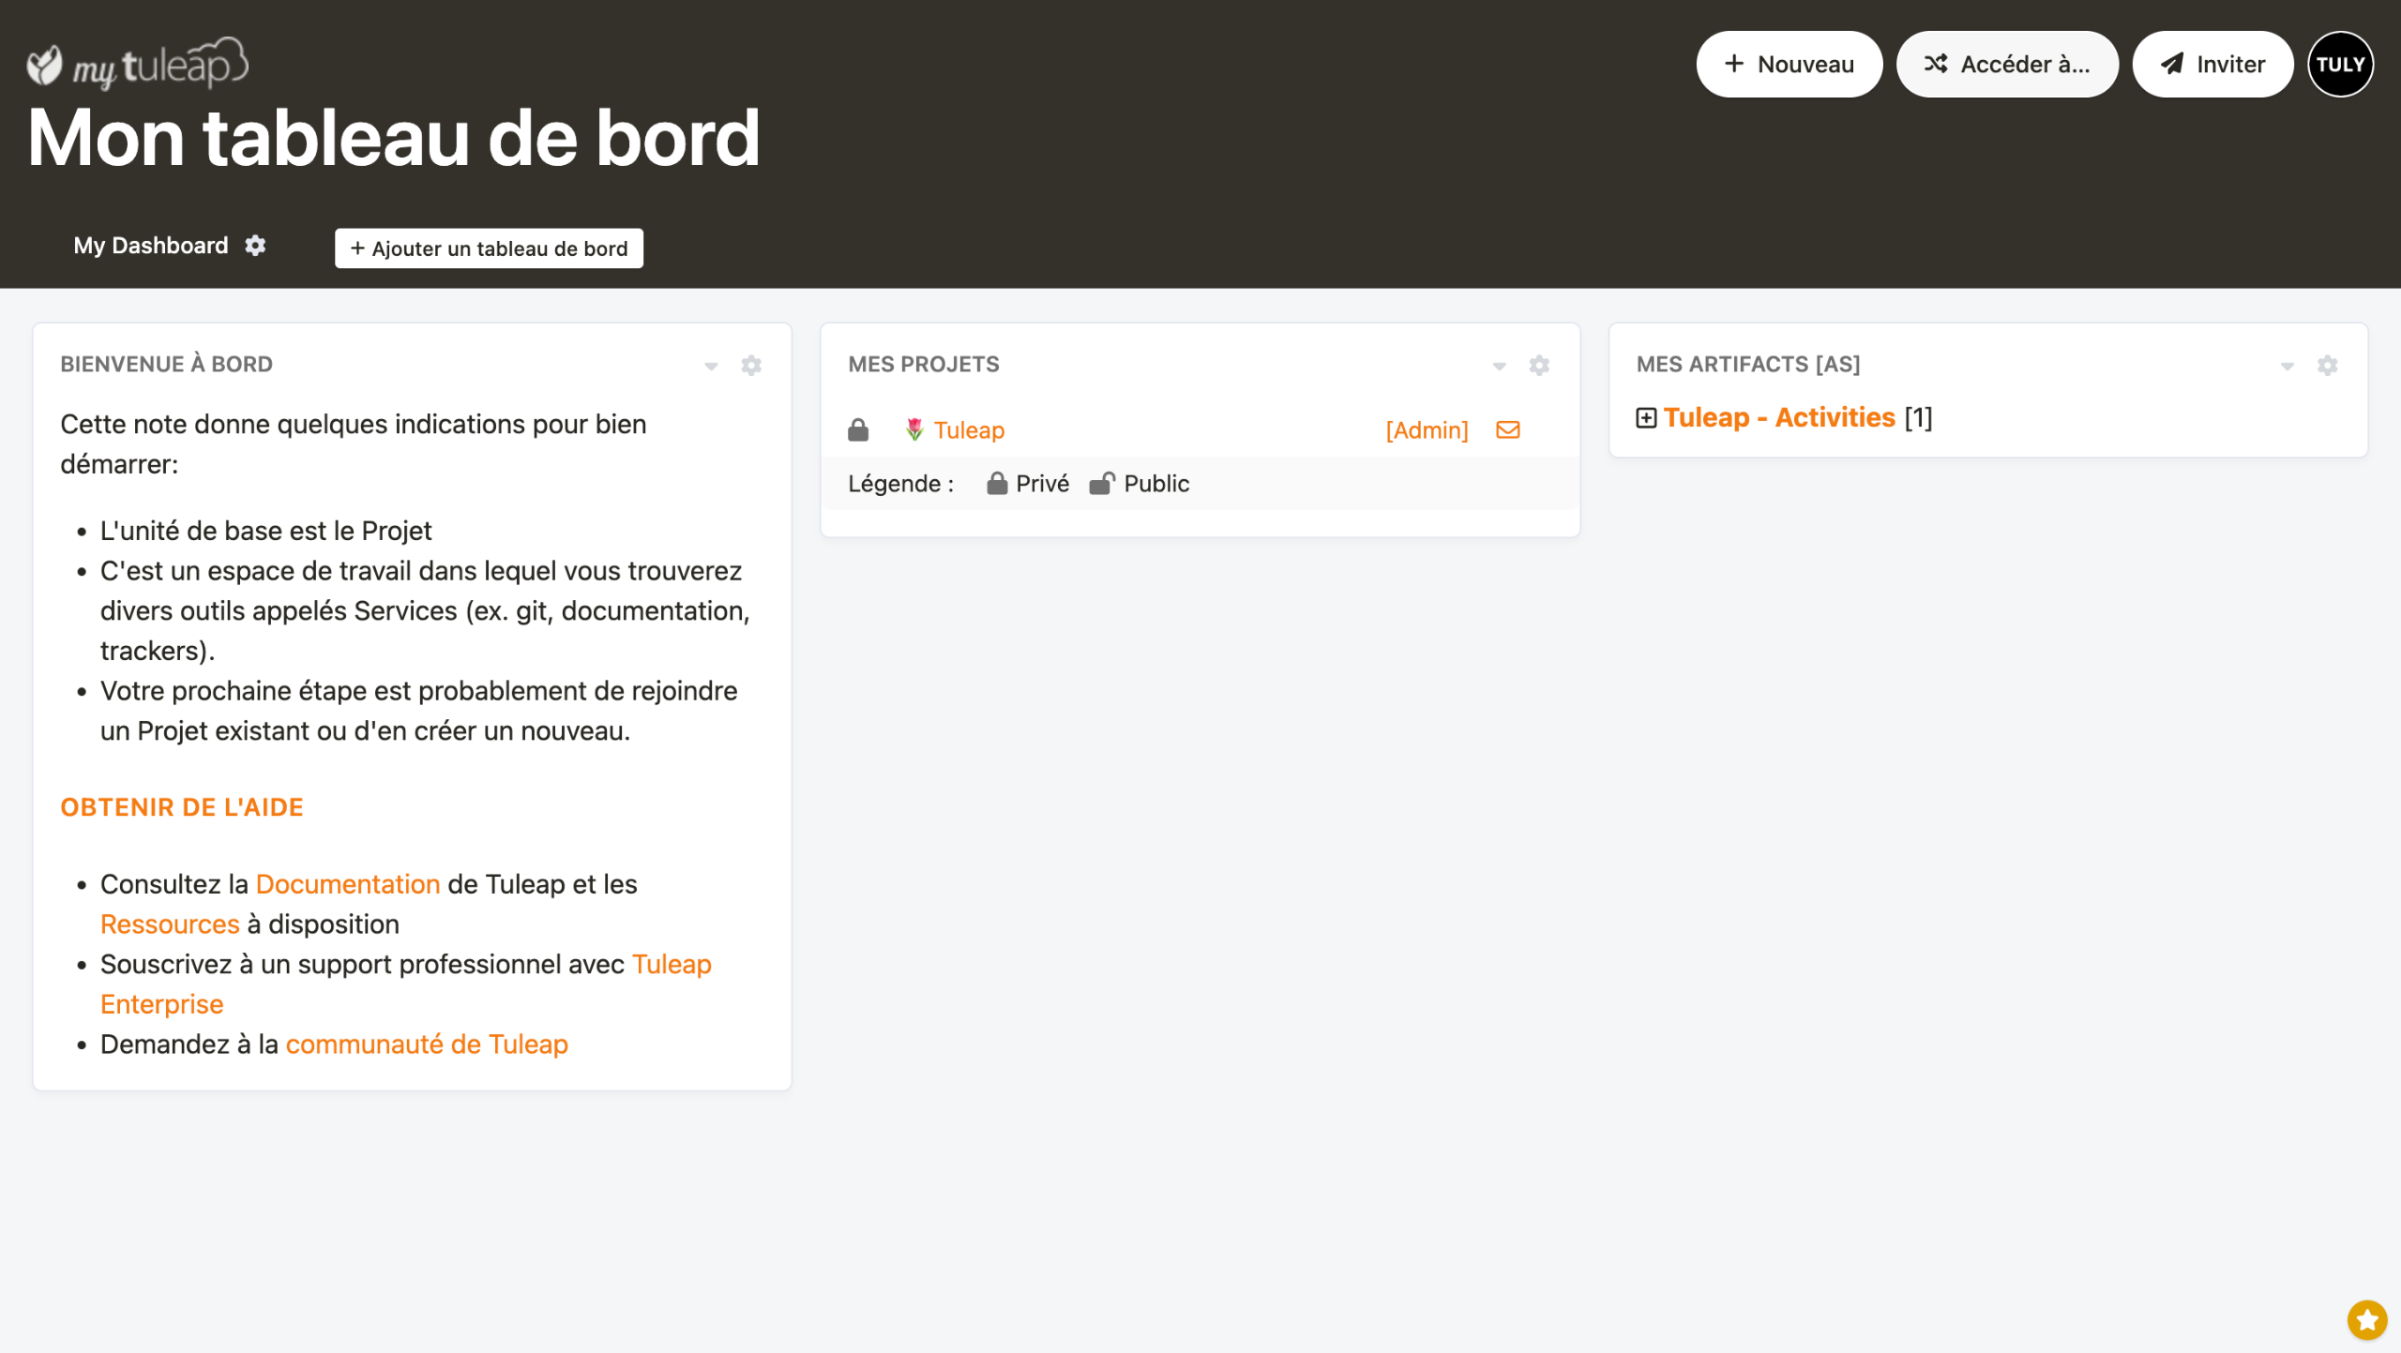This screenshot has width=2401, height=1353.
Task: Click the Tuleap project tulip icon
Action: click(x=914, y=430)
